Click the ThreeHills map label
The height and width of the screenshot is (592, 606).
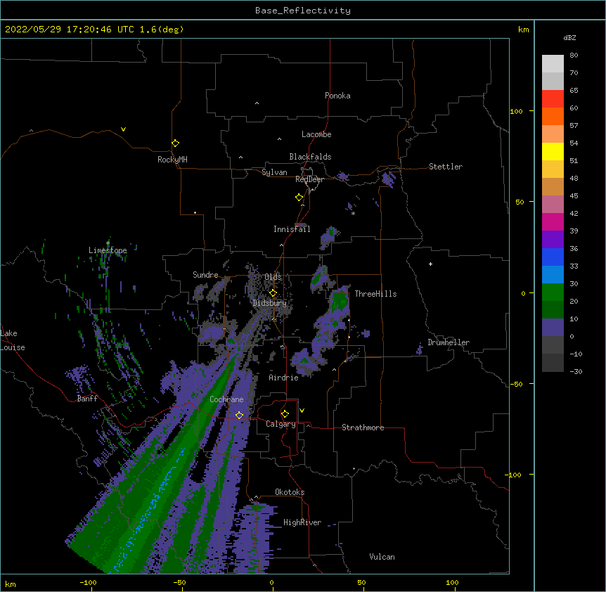pyautogui.click(x=375, y=294)
